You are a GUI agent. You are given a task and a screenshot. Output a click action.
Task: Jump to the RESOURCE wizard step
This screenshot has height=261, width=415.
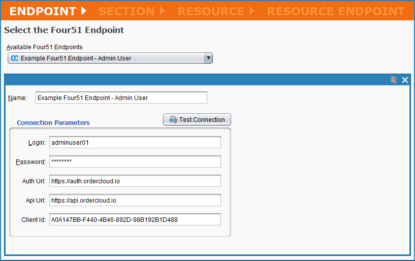click(x=210, y=11)
